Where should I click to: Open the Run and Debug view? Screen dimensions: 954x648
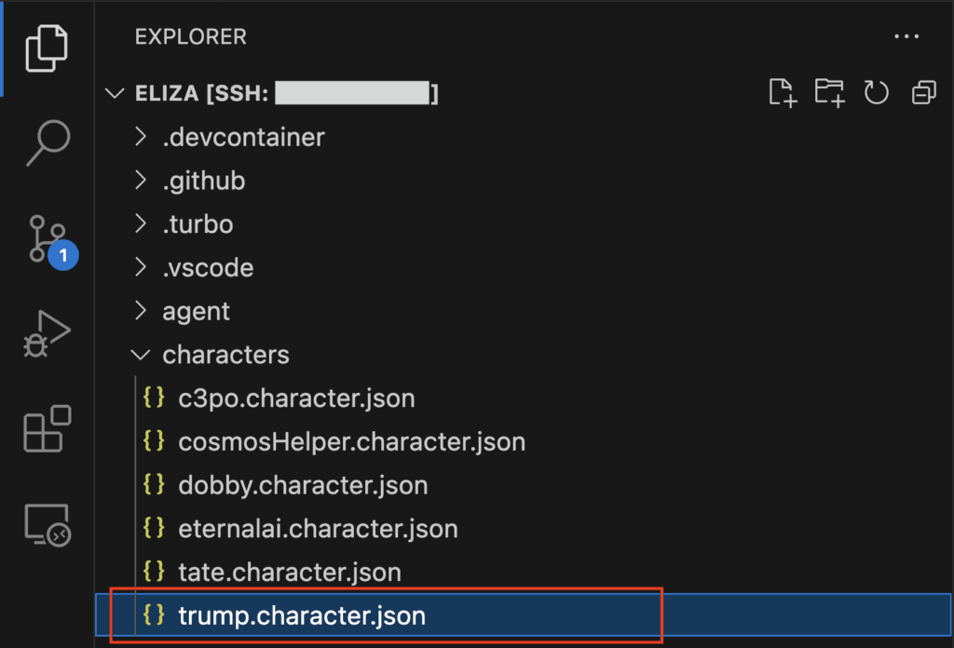[x=47, y=333]
